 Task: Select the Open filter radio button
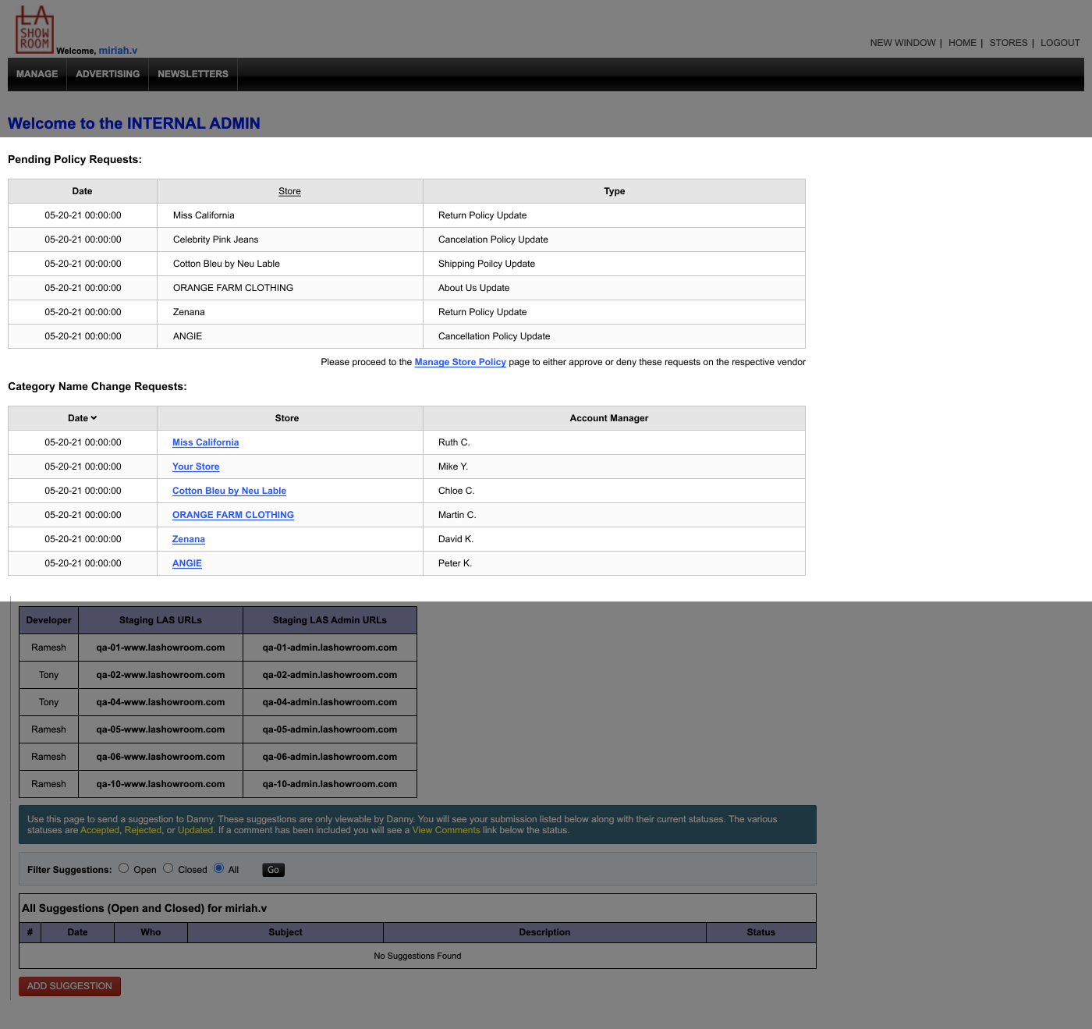124,868
